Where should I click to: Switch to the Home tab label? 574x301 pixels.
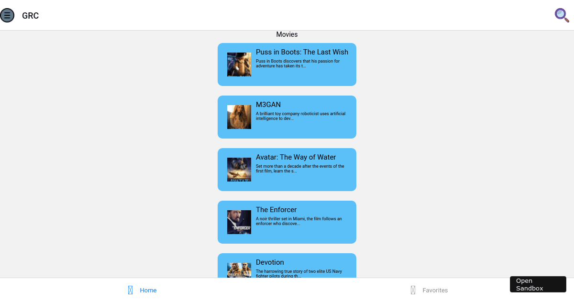(x=148, y=290)
